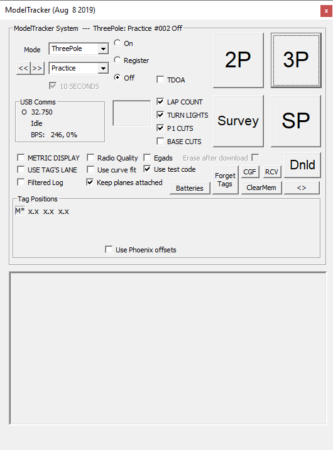Click the Forget Tags button
The image size is (333, 450).
pyautogui.click(x=226, y=180)
